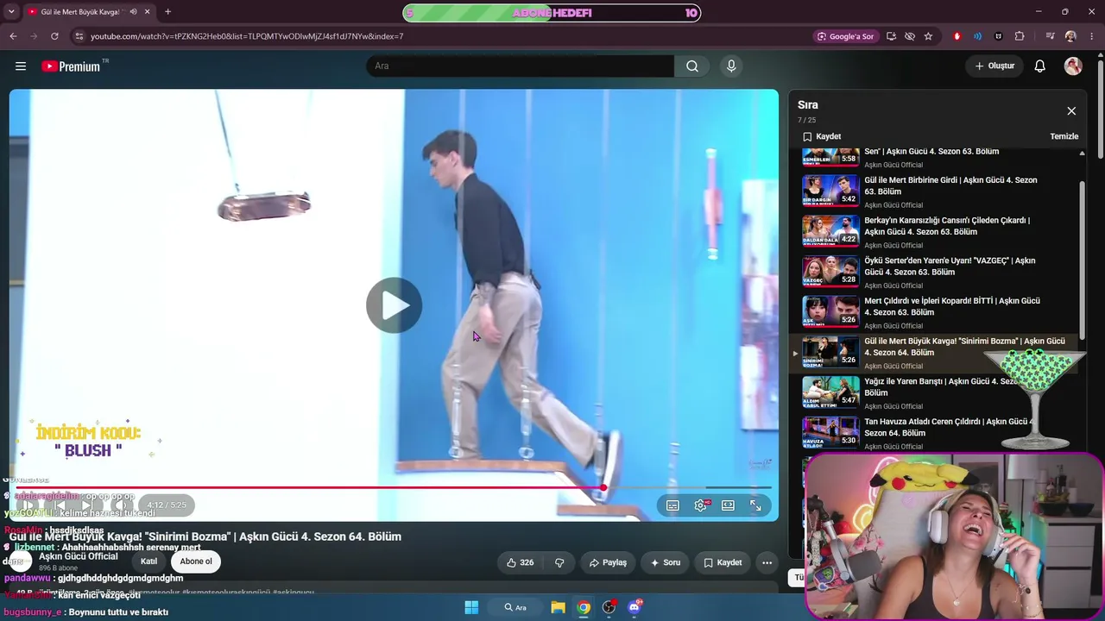Share the video with Paylaş

pyautogui.click(x=608, y=562)
